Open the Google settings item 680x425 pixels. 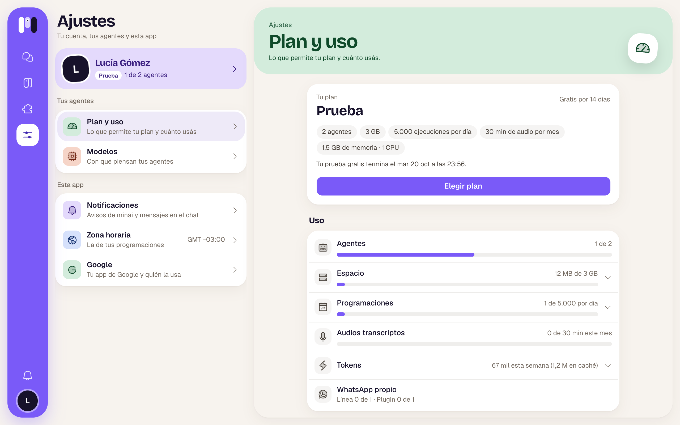click(151, 270)
